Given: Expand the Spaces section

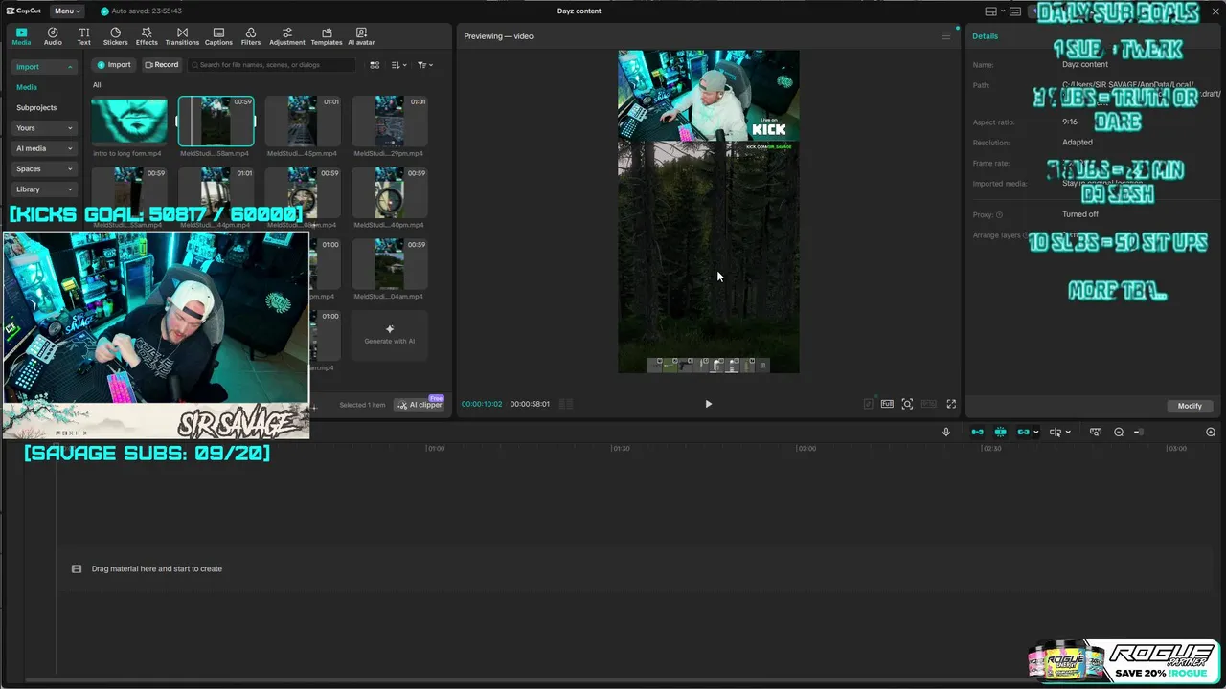Looking at the screenshot, I should (x=44, y=169).
